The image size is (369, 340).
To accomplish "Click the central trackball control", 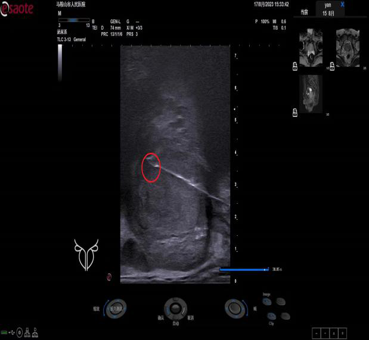I will pyautogui.click(x=175, y=307).
